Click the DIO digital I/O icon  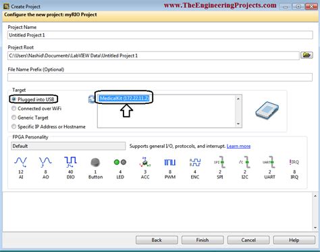pyautogui.click(x=70, y=162)
